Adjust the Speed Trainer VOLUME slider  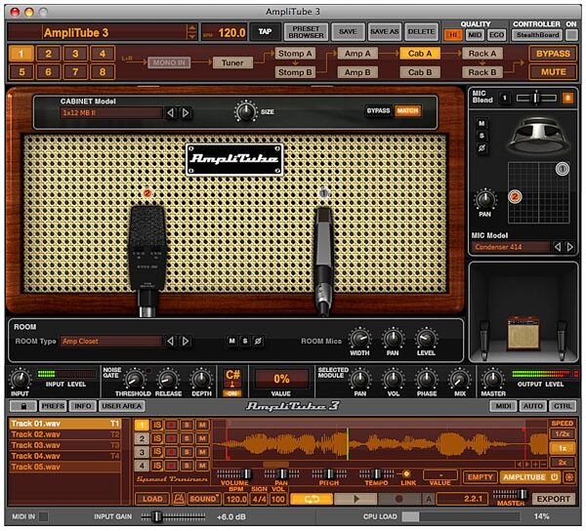234,473
